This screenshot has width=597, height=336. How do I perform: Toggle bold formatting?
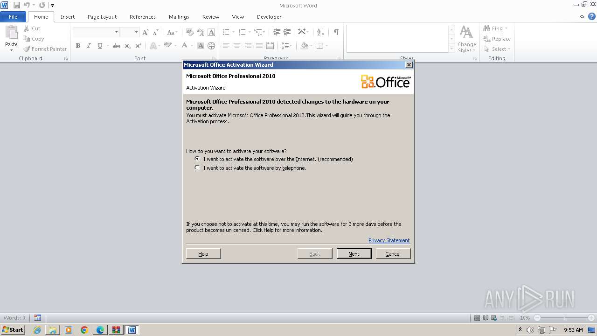(78, 46)
